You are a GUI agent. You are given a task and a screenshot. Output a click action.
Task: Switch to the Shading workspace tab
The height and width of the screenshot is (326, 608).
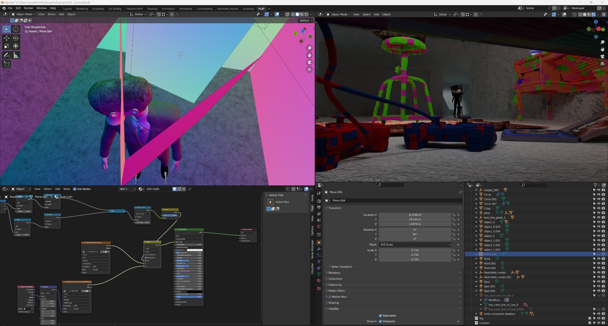click(152, 9)
